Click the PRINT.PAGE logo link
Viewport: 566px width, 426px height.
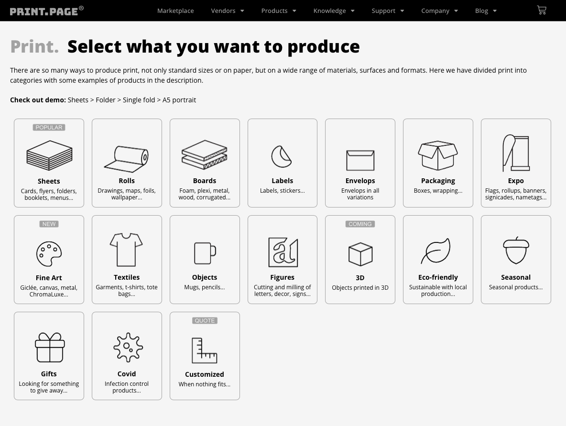[x=46, y=11]
